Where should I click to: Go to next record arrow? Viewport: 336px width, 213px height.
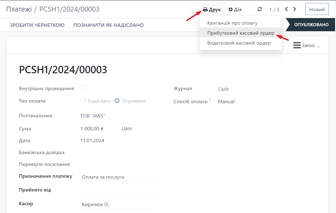coord(295,9)
